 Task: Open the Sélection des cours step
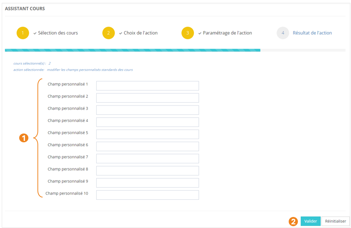[x=58, y=33]
